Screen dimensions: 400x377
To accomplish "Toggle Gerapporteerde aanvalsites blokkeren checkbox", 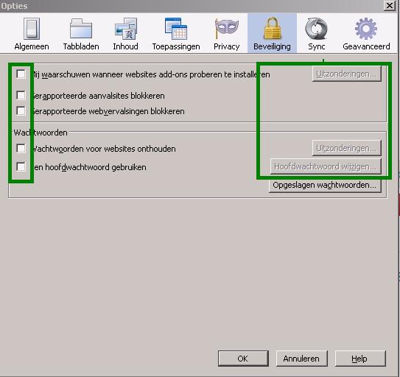I will pyautogui.click(x=21, y=96).
